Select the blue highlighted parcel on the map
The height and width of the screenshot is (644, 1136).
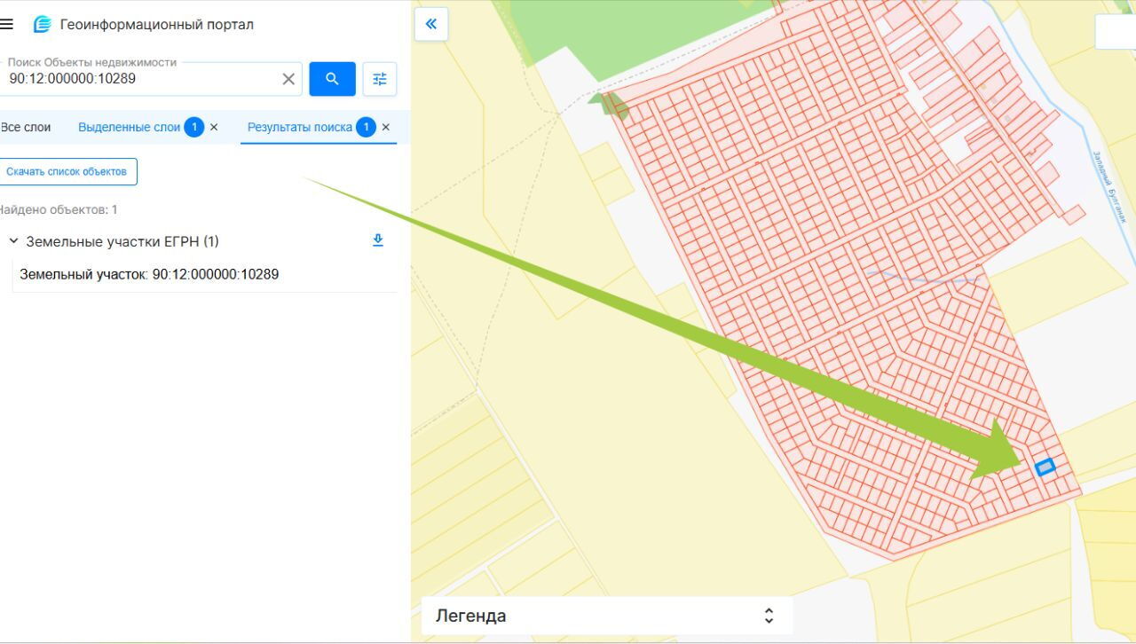[x=1045, y=467]
